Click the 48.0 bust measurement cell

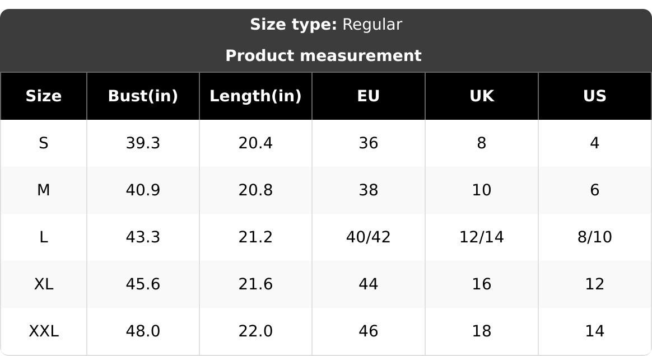143,331
